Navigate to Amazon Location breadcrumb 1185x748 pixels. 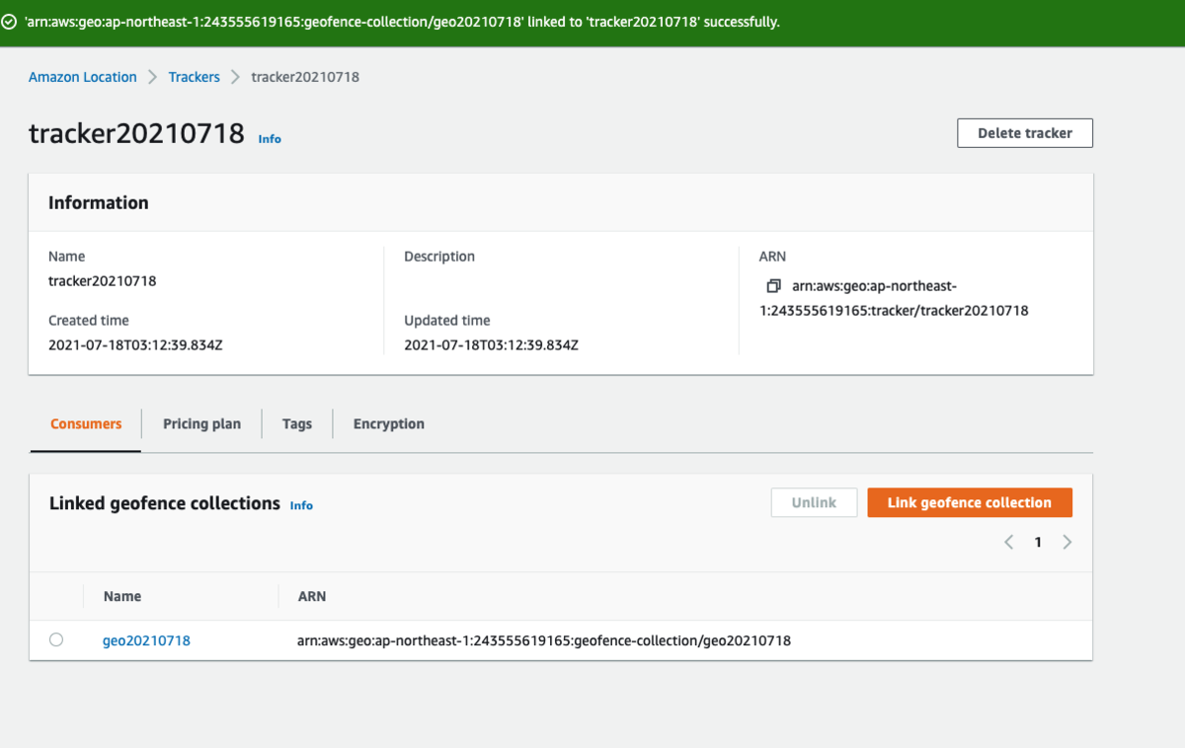[x=83, y=77]
